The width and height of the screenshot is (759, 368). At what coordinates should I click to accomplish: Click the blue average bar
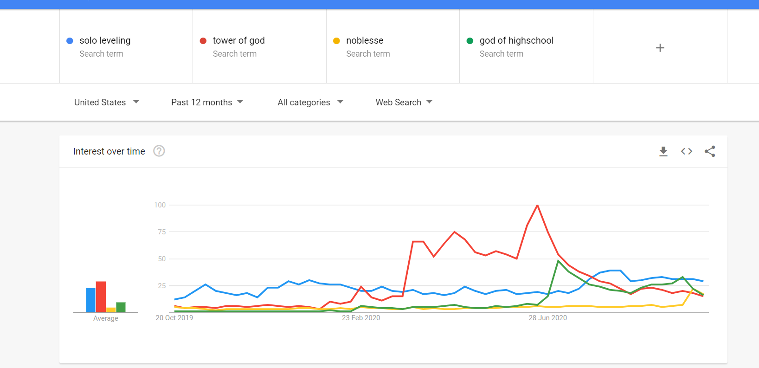tap(90, 300)
